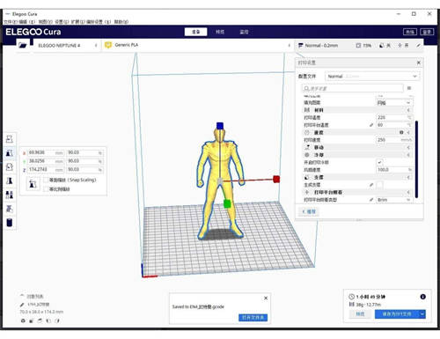This screenshot has height=339, width=440.
Task: Toggle the uniform scaling checkbox
Action: click(x=46, y=189)
